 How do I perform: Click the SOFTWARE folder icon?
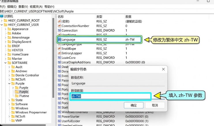9,63
